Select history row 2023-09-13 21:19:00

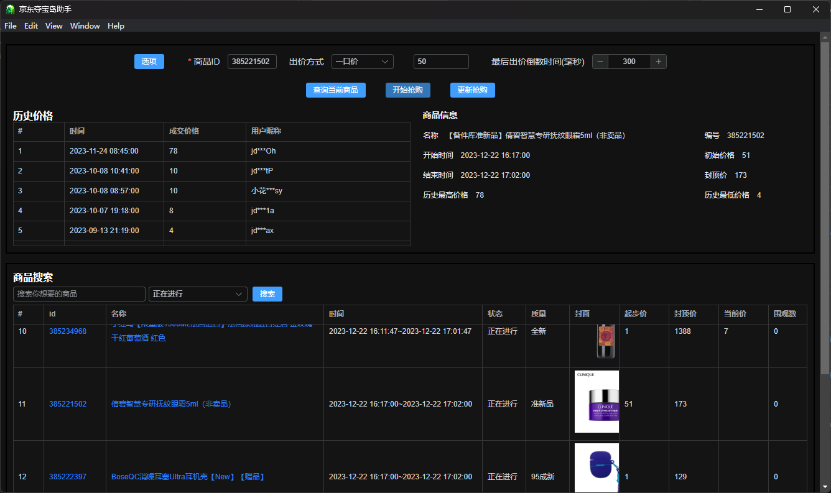(x=211, y=231)
